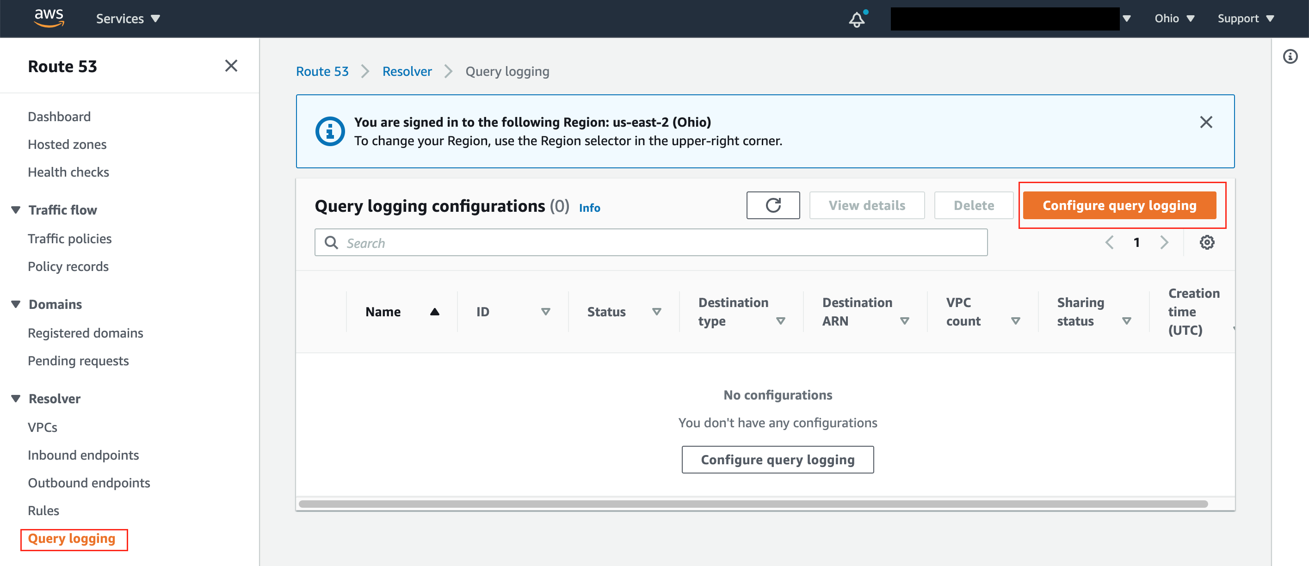The width and height of the screenshot is (1309, 566).
Task: Open the Status column filter dropdown
Action: point(657,312)
